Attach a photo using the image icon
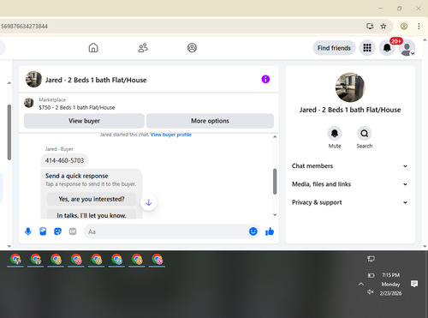 click(43, 231)
